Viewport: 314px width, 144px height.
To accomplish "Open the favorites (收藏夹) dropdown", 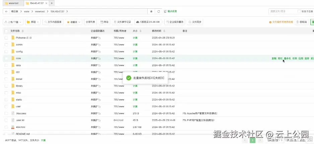I will [74, 22].
